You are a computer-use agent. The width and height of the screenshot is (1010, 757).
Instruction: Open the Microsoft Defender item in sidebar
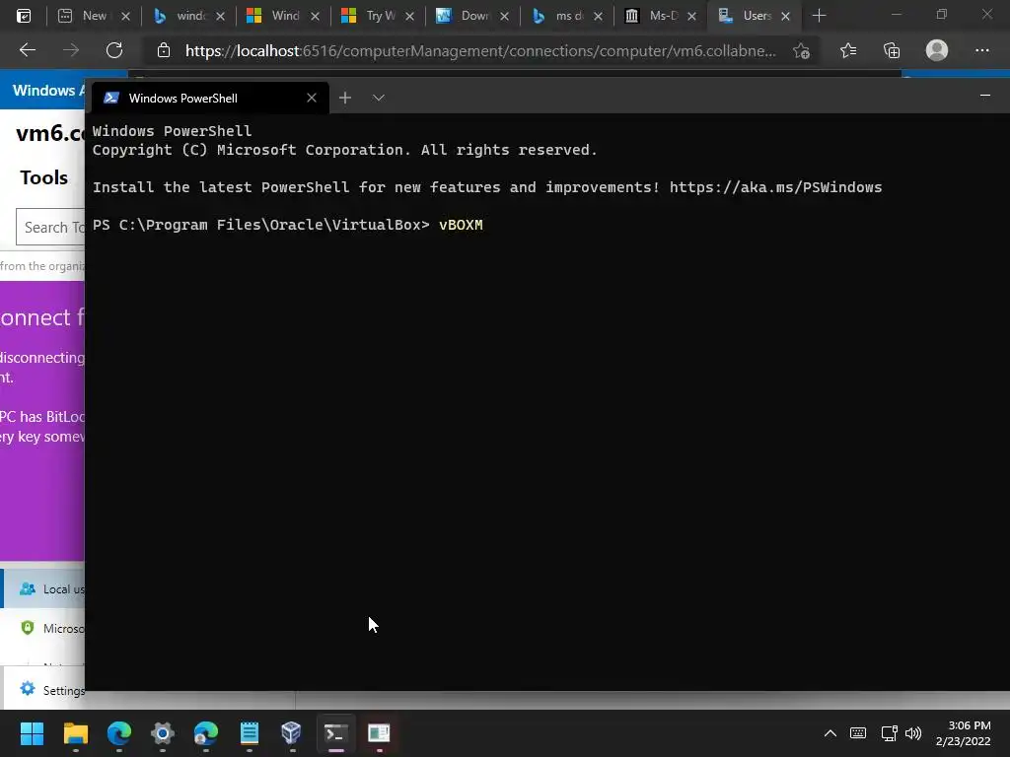[x=43, y=628]
